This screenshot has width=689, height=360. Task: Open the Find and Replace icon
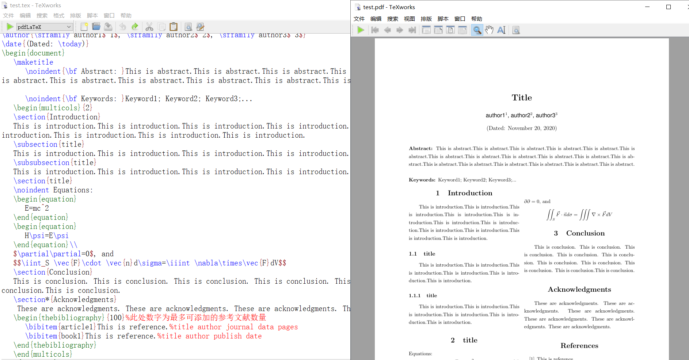[200, 26]
